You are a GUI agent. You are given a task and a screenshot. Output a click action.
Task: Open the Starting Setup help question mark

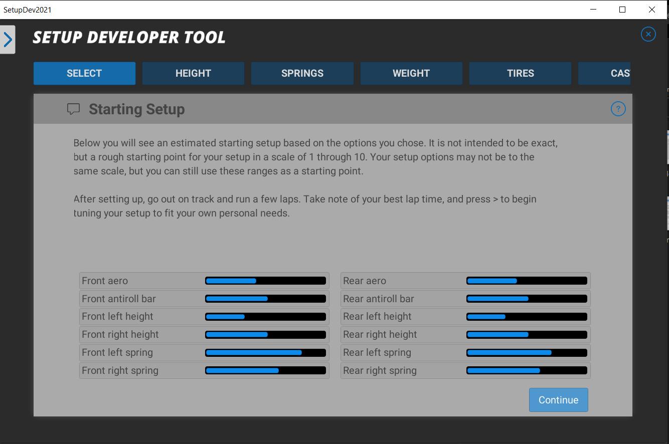(618, 109)
